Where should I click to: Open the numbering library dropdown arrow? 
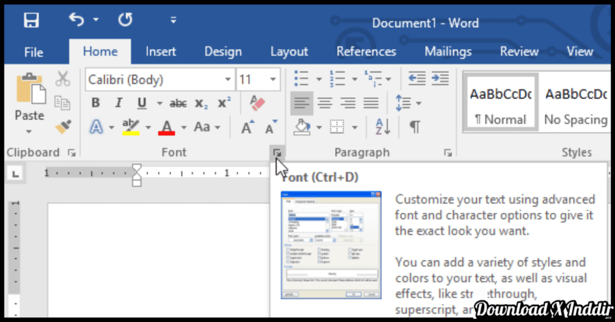354,79
